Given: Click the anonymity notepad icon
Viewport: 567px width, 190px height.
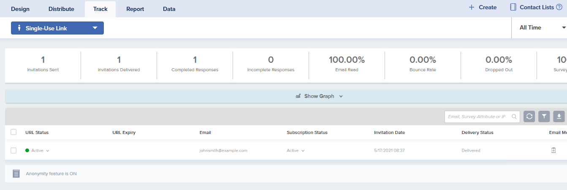Looking at the screenshot, I should [x=16, y=173].
